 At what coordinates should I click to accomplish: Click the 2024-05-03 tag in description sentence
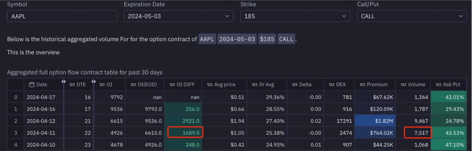[x=237, y=39]
